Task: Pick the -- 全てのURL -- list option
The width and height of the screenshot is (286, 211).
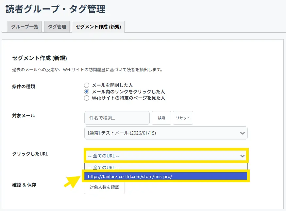Action: click(x=101, y=167)
